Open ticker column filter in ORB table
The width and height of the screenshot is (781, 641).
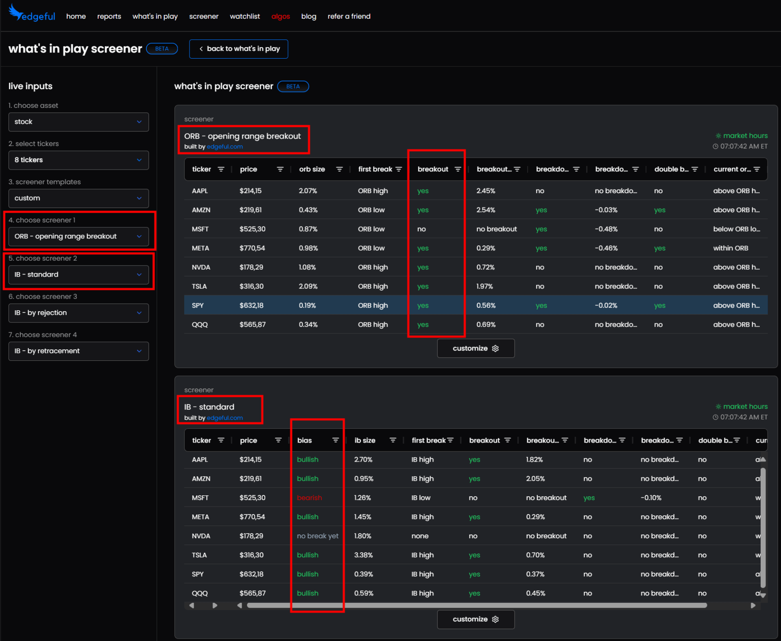coord(221,169)
